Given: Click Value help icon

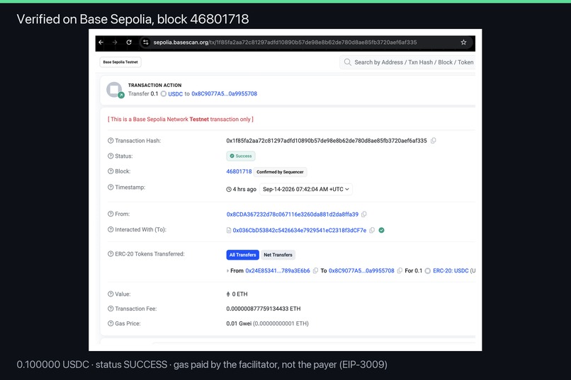Looking at the screenshot, I should [111, 294].
